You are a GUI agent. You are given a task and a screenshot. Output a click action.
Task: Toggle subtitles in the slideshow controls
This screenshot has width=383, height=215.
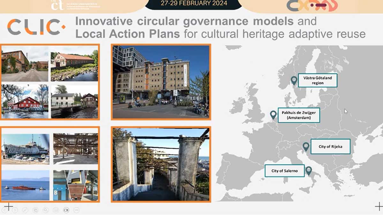[56, 210]
